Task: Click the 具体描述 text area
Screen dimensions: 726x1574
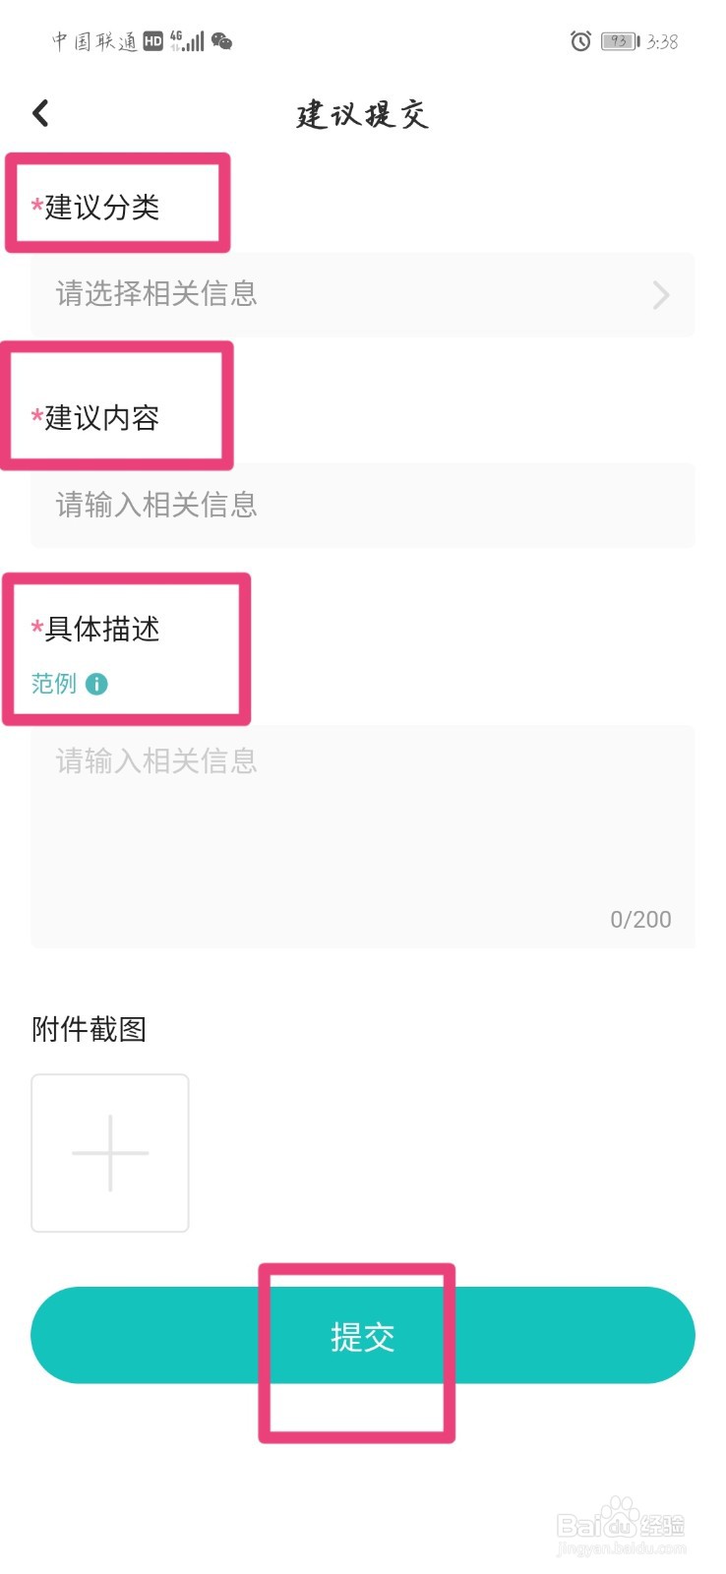Action: click(x=363, y=836)
